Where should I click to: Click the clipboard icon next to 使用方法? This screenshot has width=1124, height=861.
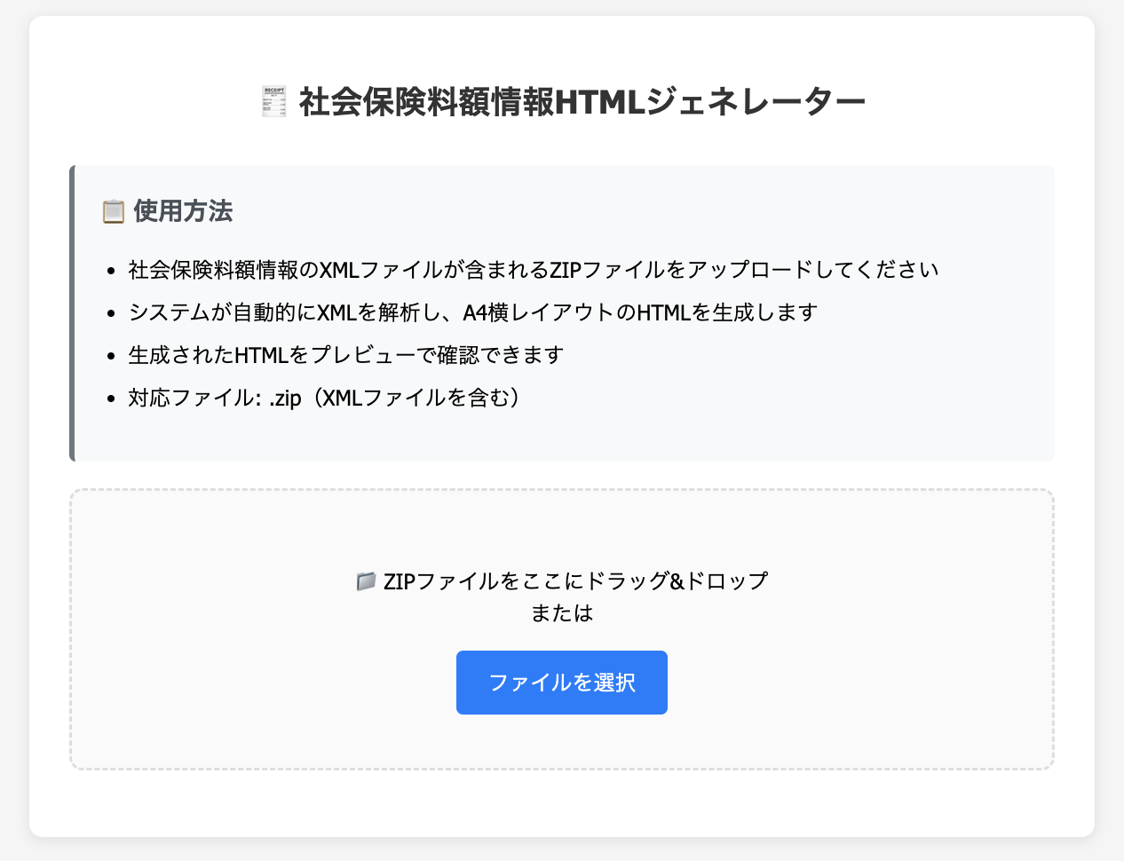tap(113, 211)
